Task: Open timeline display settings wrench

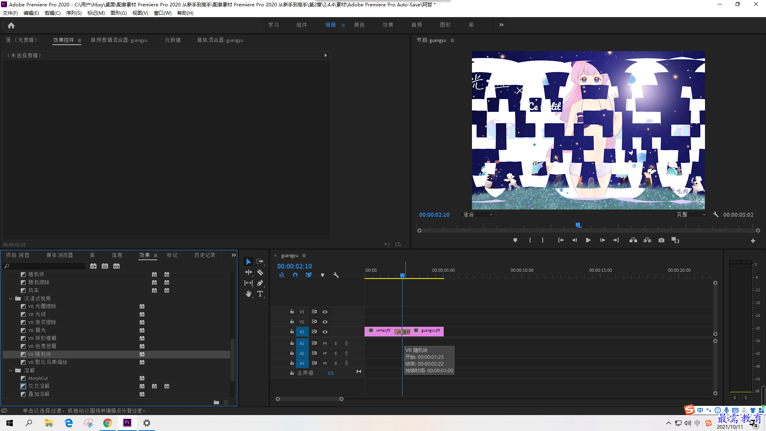Action: (x=336, y=275)
